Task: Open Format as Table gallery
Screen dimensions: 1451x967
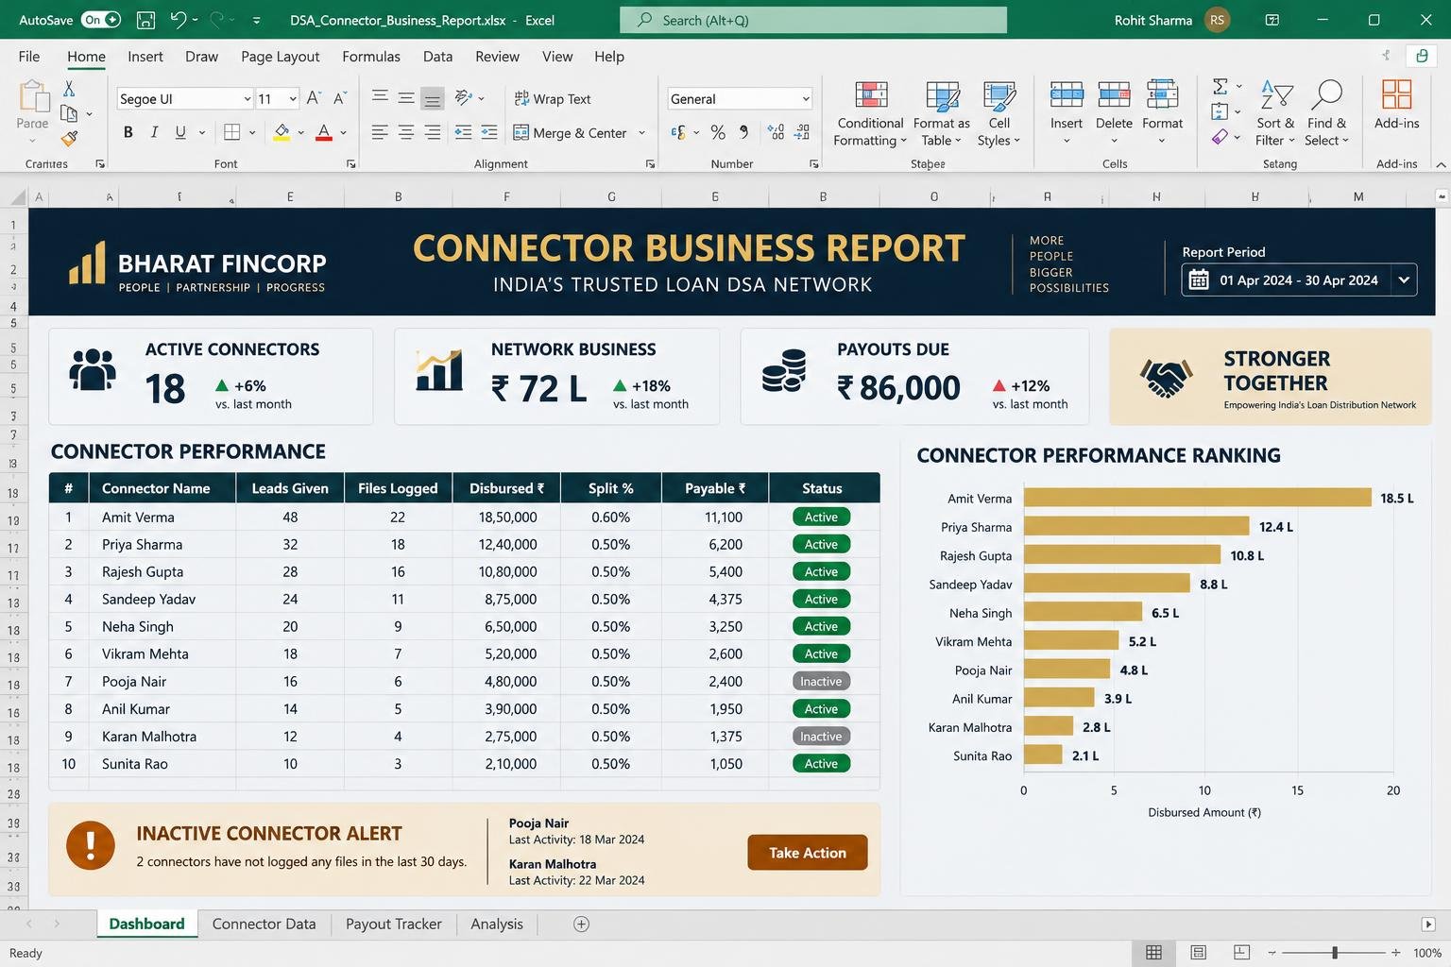Action: (x=941, y=113)
